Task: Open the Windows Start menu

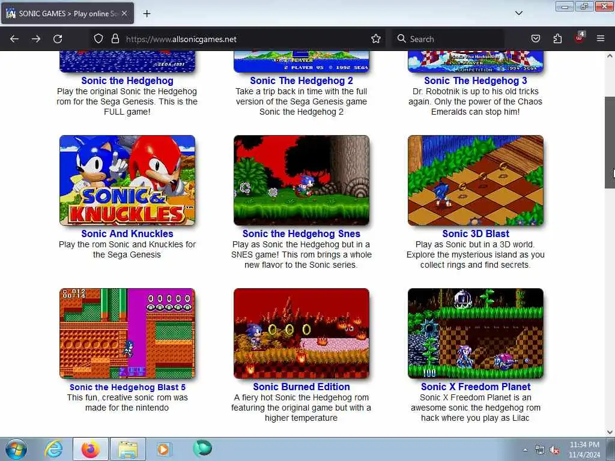Action: point(16,449)
